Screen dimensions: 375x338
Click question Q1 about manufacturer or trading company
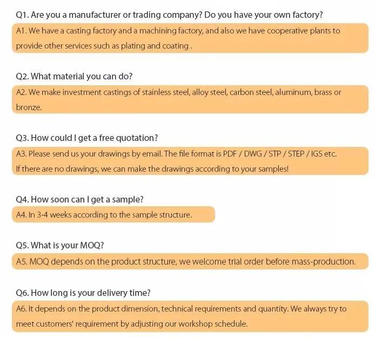pos(169,15)
